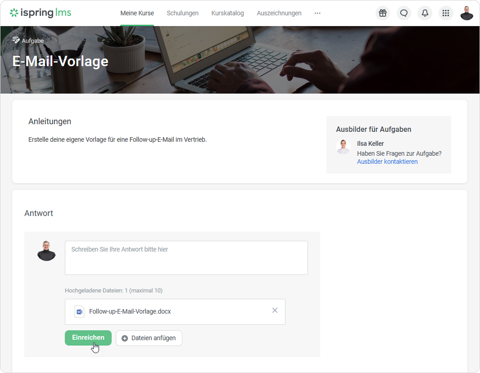Open the apps grid menu
The height and width of the screenshot is (373, 480).
[446, 13]
